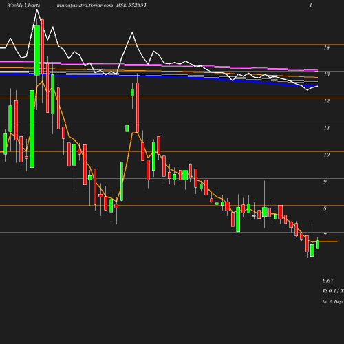Click price axis label 12
Screen dimensions: 344x344
click(327, 101)
